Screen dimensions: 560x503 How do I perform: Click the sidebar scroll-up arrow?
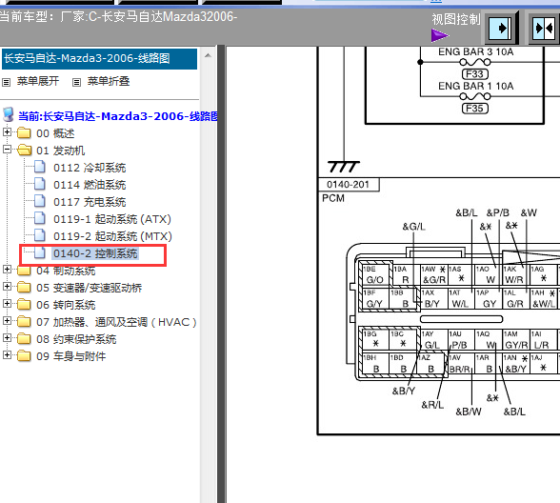tap(208, 55)
